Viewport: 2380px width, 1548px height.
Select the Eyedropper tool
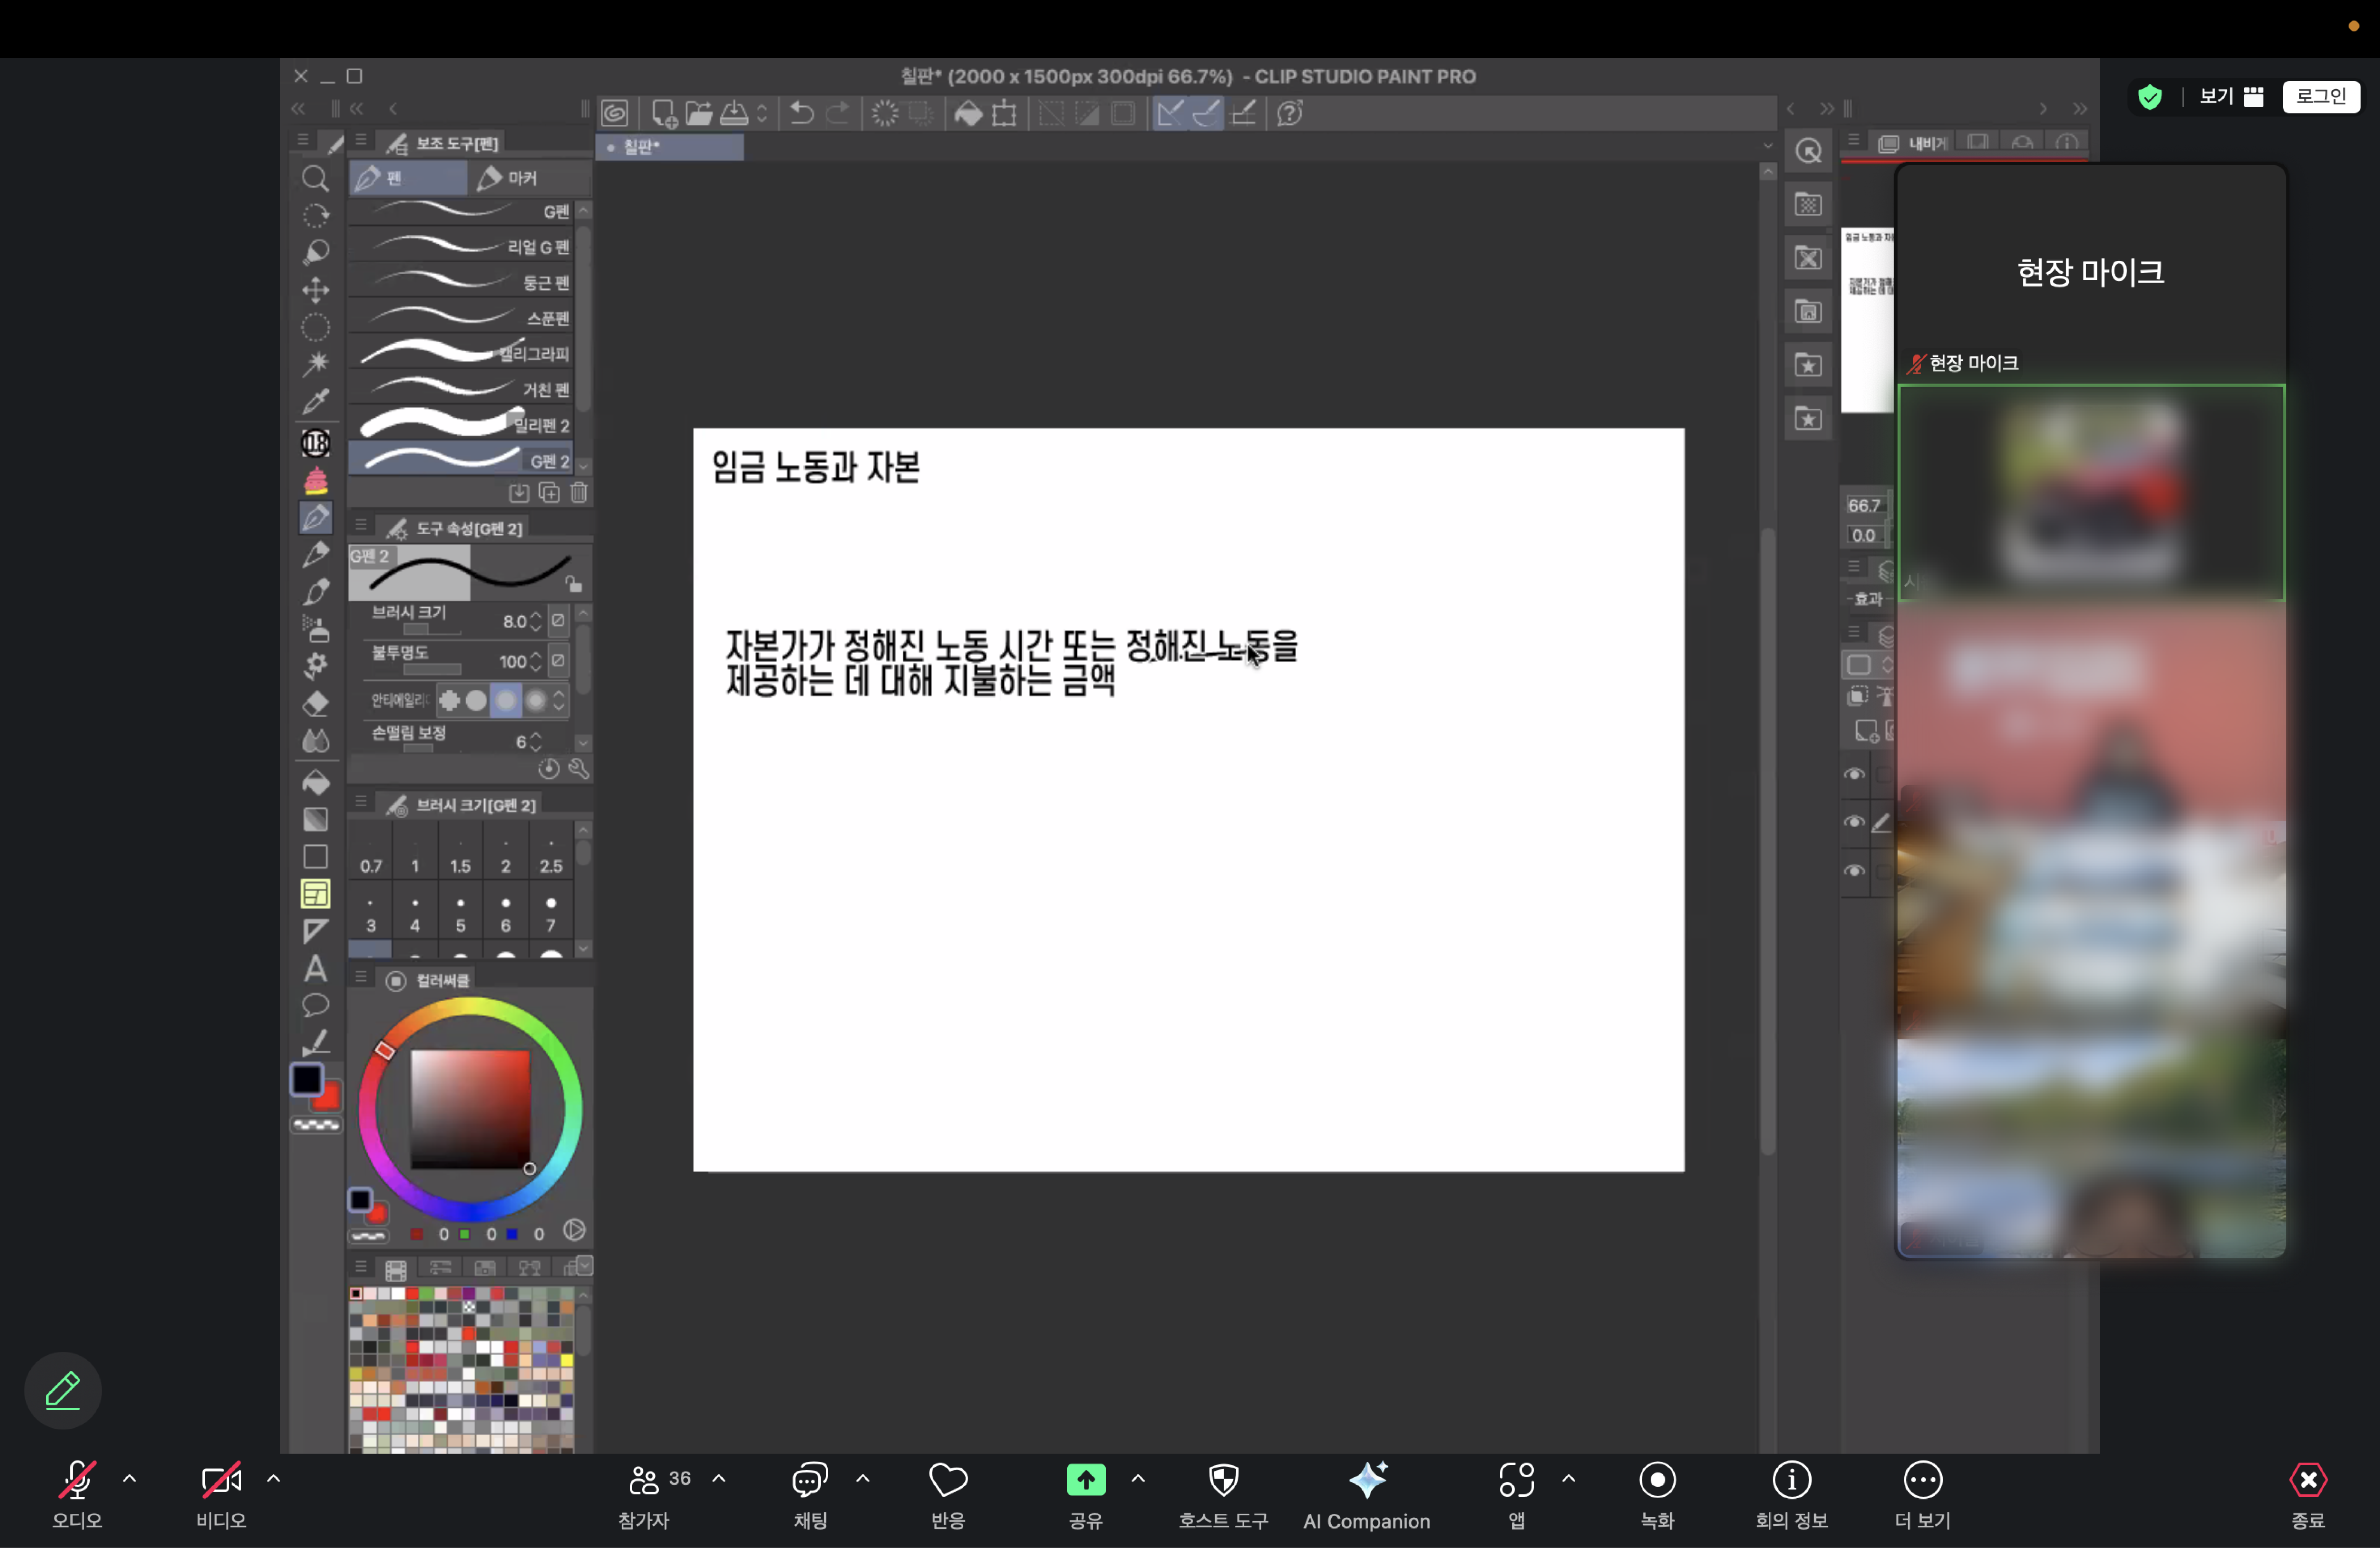pyautogui.click(x=316, y=401)
